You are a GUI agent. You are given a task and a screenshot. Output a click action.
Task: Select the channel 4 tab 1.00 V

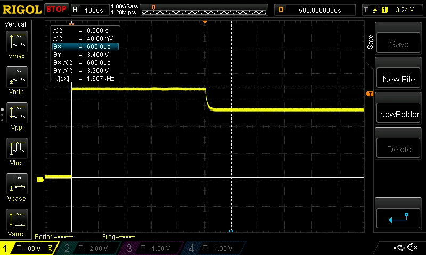(215, 248)
